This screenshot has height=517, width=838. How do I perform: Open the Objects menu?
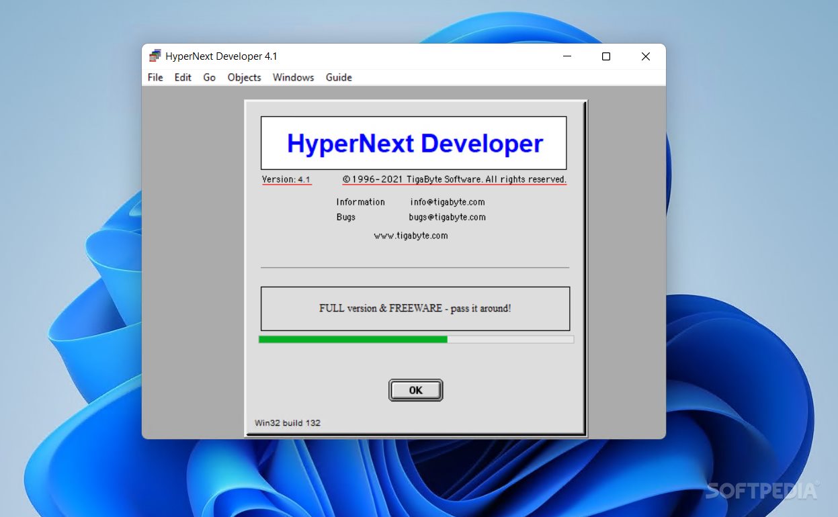pyautogui.click(x=244, y=77)
